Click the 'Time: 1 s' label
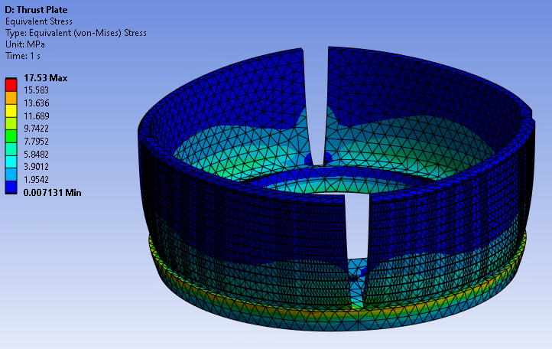The width and height of the screenshot is (552, 349). point(23,56)
